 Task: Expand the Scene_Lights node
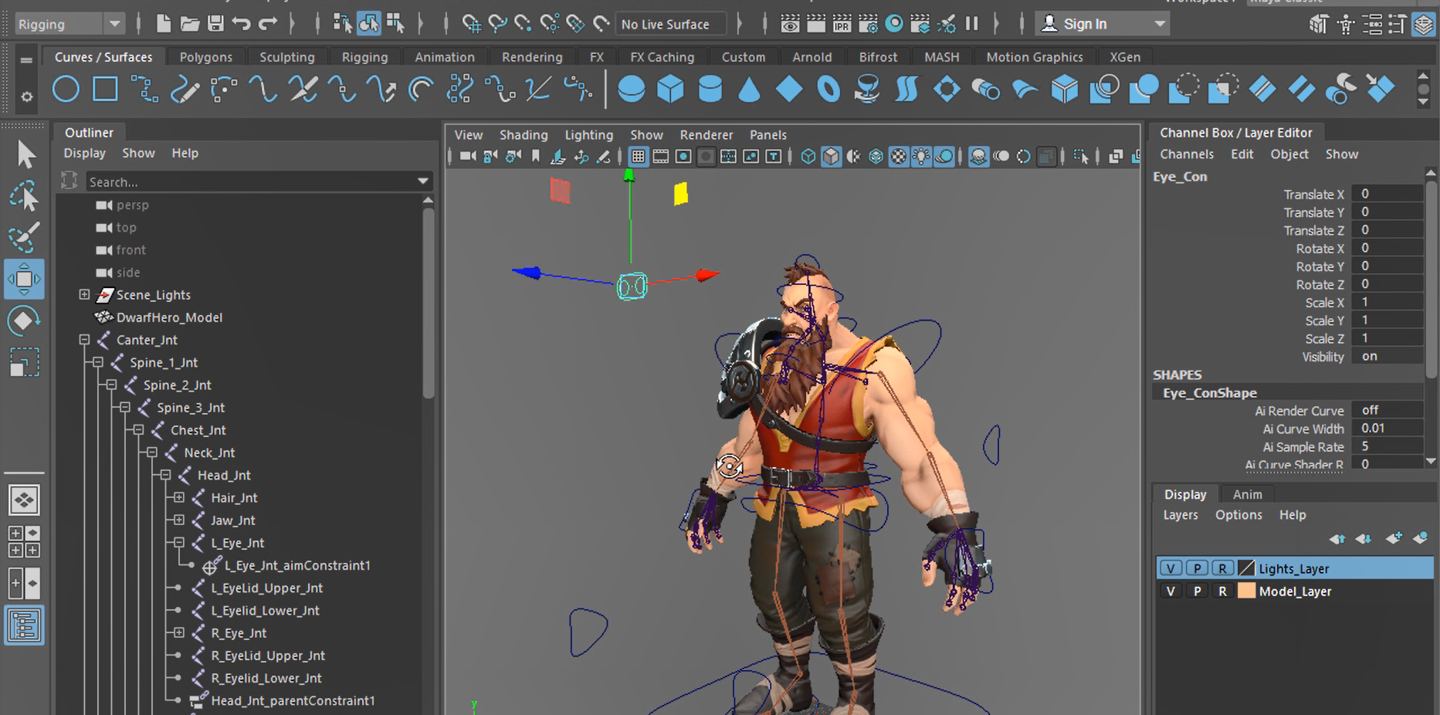(84, 294)
